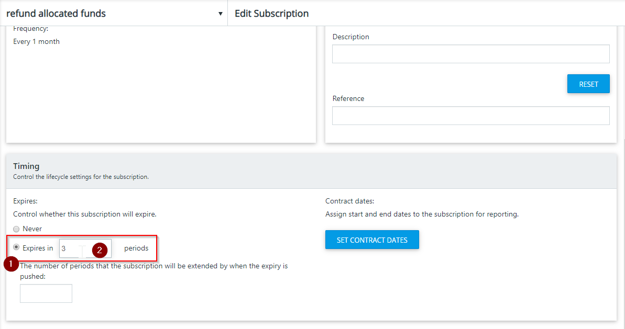Click the SET CONTRACT DATES button
Viewport: 625px width, 329px height.
pos(372,240)
